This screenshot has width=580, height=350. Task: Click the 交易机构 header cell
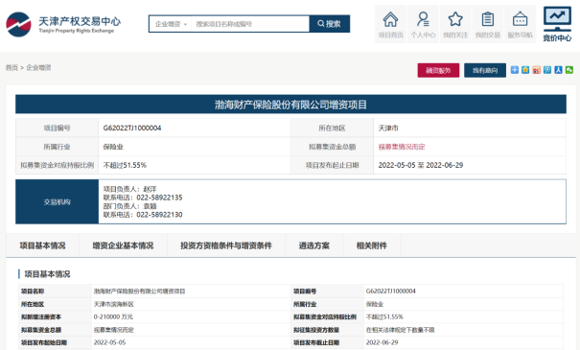coord(57,202)
